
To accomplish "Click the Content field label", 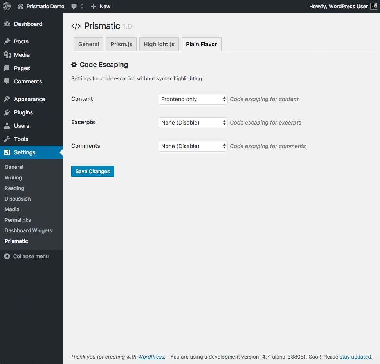I will click(x=82, y=99).
